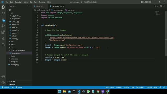Open the Edit menu
Image resolution: width=167 pixels, height=94 pixels.
(11, 2)
